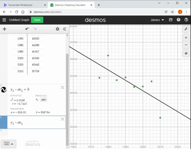The image size is (191, 149).
Task: Open the Help question mark icon
Action: [x=178, y=20]
